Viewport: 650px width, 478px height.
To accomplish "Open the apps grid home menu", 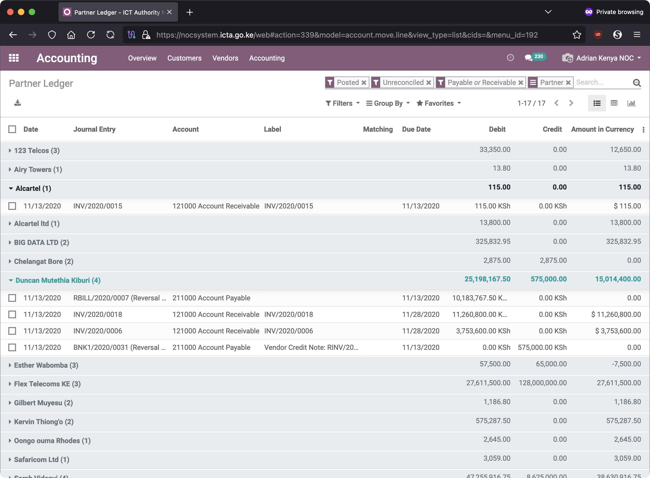I will [14, 58].
